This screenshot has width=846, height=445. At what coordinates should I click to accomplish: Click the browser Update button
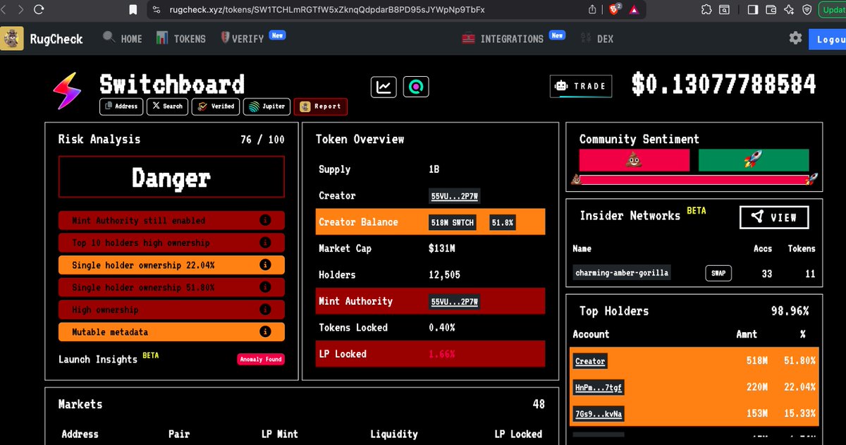[833, 10]
